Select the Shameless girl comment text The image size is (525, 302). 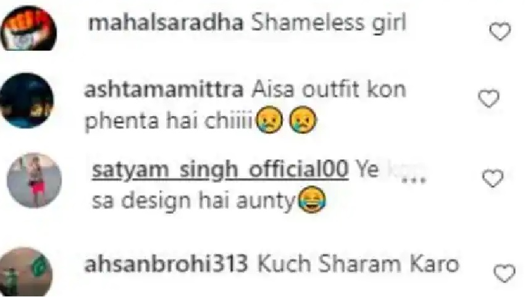[x=329, y=24]
